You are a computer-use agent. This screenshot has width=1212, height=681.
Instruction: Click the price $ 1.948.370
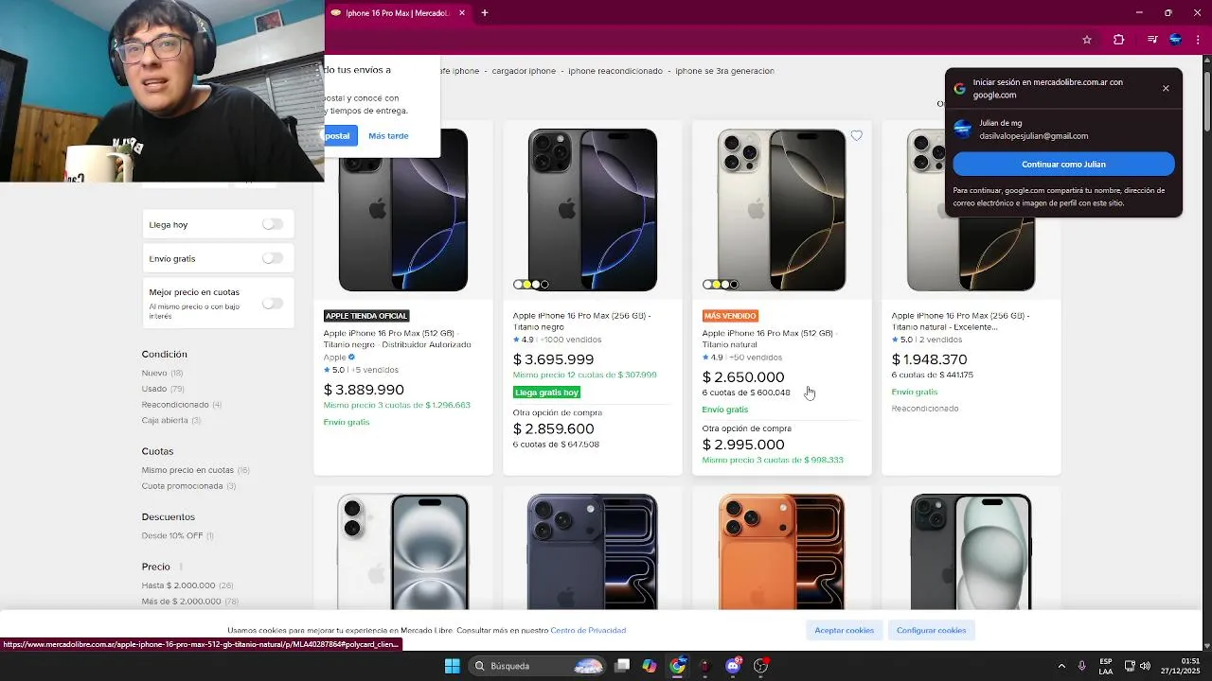point(929,359)
